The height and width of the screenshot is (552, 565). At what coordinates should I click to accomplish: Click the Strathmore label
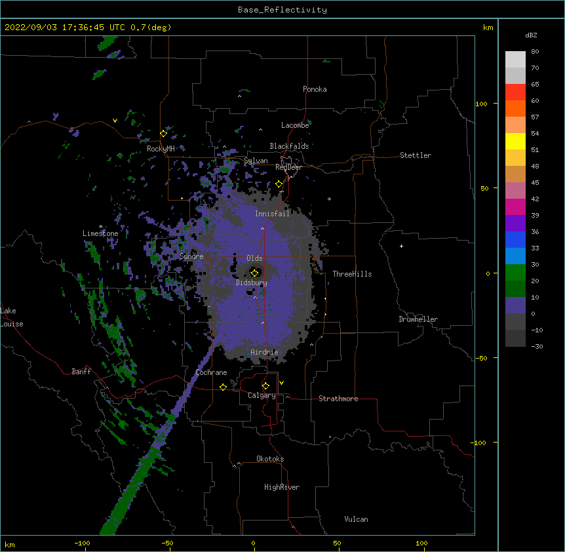pos(338,399)
